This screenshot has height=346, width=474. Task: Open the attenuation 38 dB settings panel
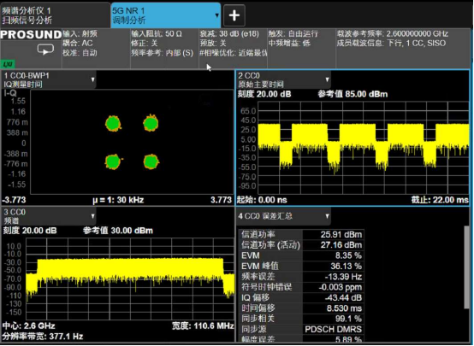coord(233,49)
